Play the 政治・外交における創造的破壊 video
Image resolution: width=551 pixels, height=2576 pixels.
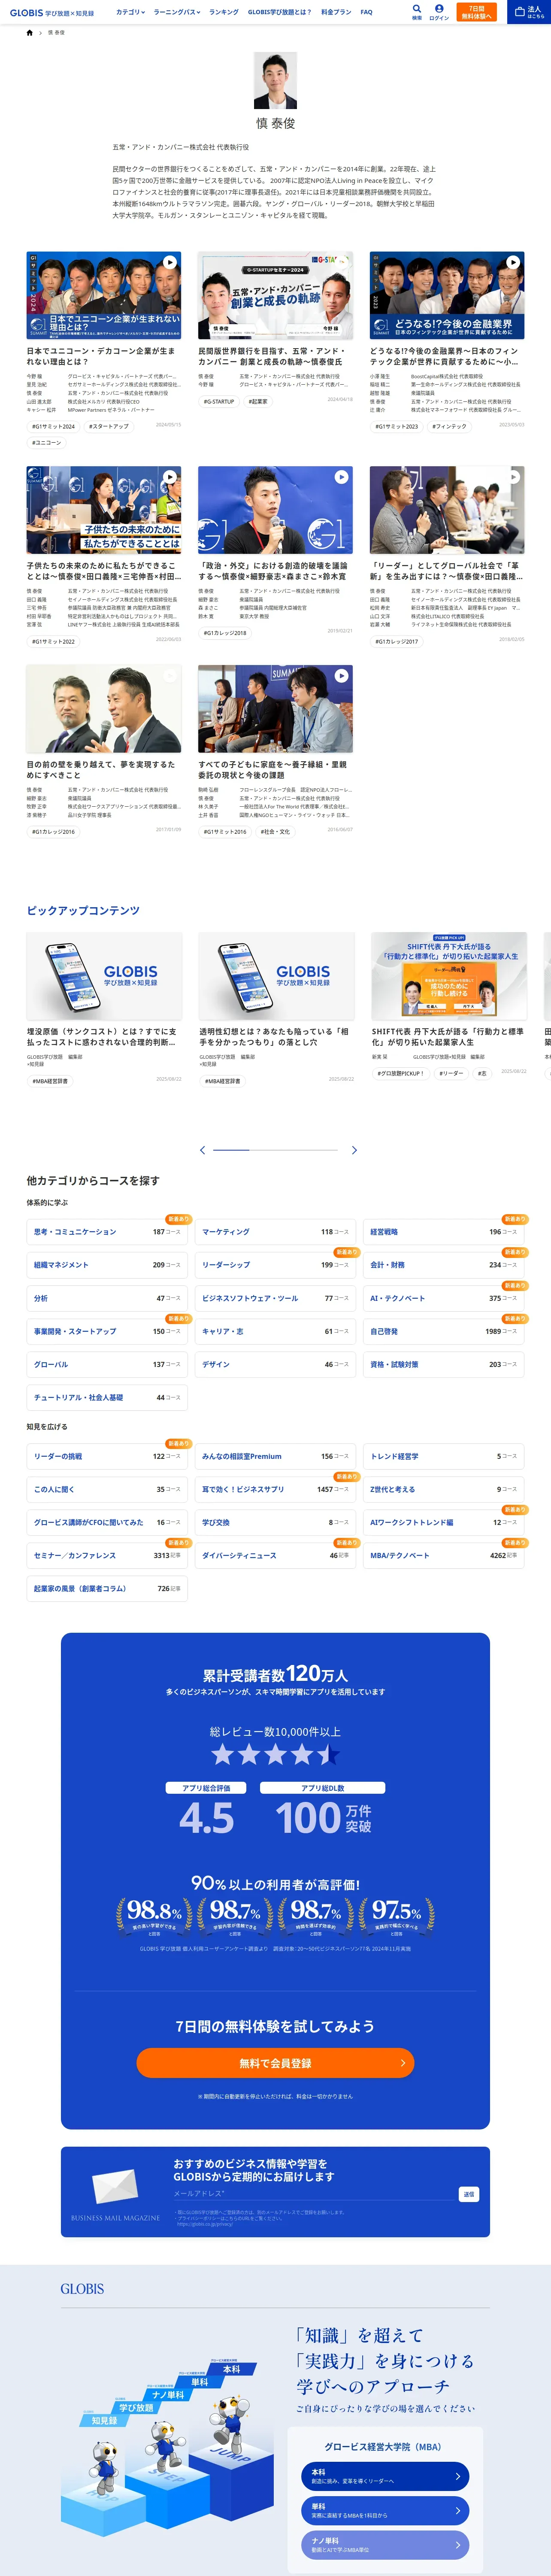(x=342, y=477)
